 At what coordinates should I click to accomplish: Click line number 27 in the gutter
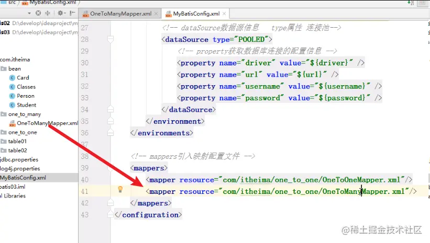pos(85,28)
